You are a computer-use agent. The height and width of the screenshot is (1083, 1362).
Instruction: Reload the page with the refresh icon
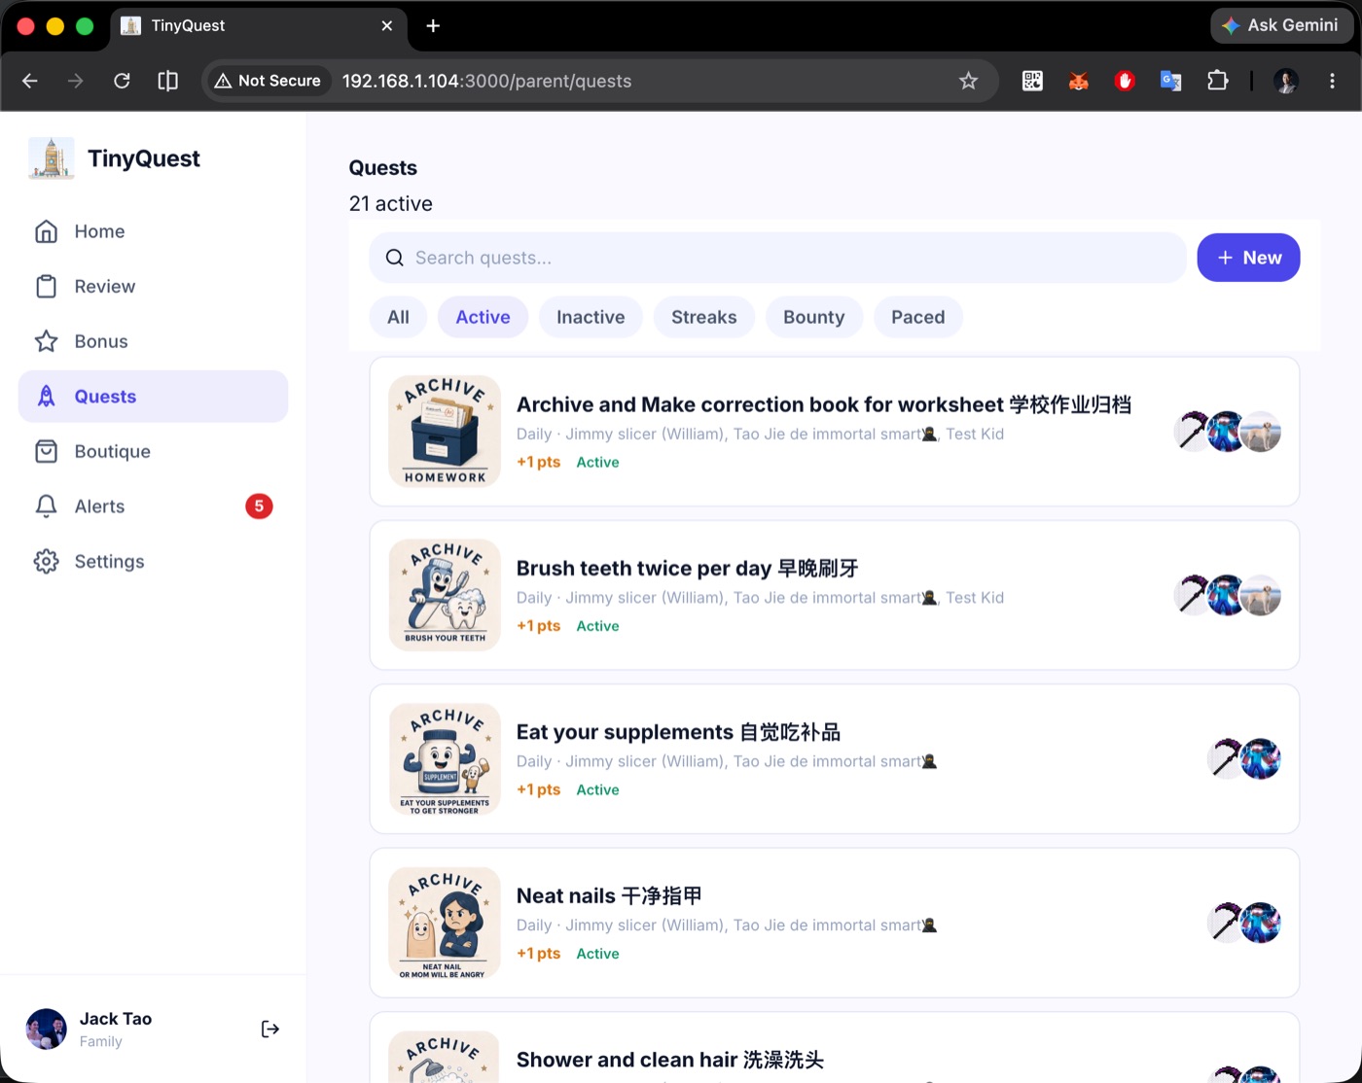[122, 81]
